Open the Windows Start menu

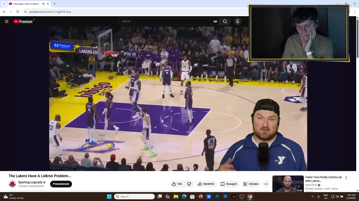(x=109, y=197)
